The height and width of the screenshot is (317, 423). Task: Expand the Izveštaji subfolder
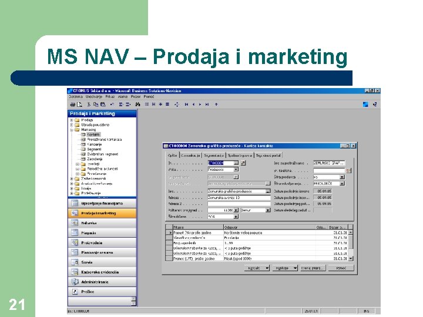pyautogui.click(x=78, y=164)
